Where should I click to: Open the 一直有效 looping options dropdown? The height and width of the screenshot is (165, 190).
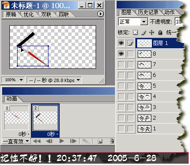tap(16, 141)
